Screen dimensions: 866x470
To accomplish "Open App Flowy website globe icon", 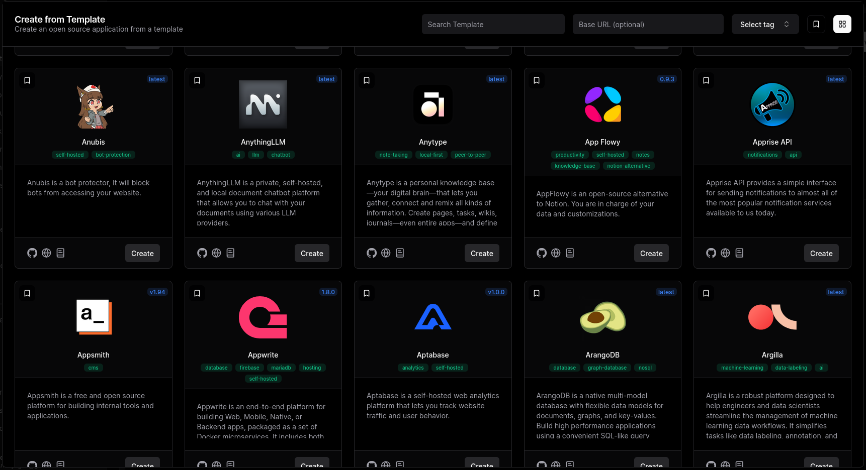I will tap(556, 253).
